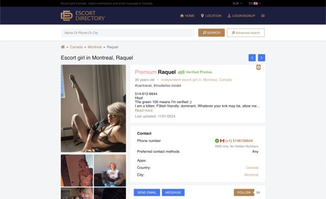Open the EN language dropdown

point(254,3)
